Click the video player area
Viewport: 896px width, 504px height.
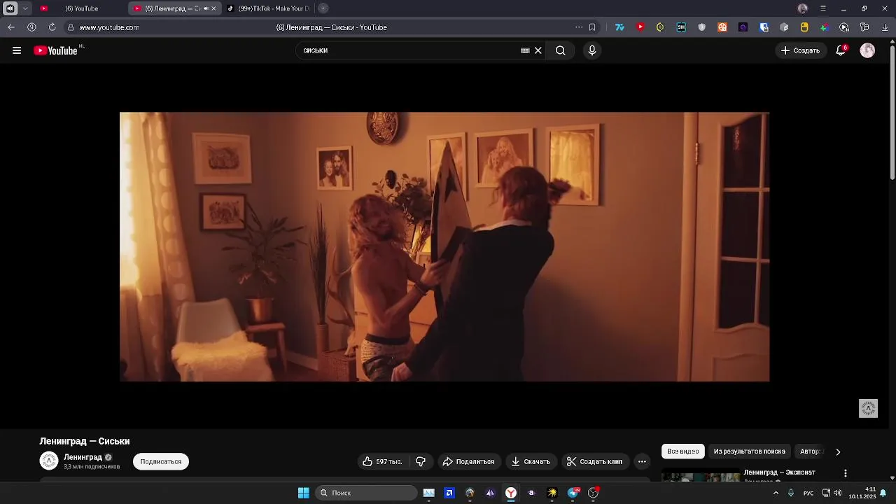[444, 246]
